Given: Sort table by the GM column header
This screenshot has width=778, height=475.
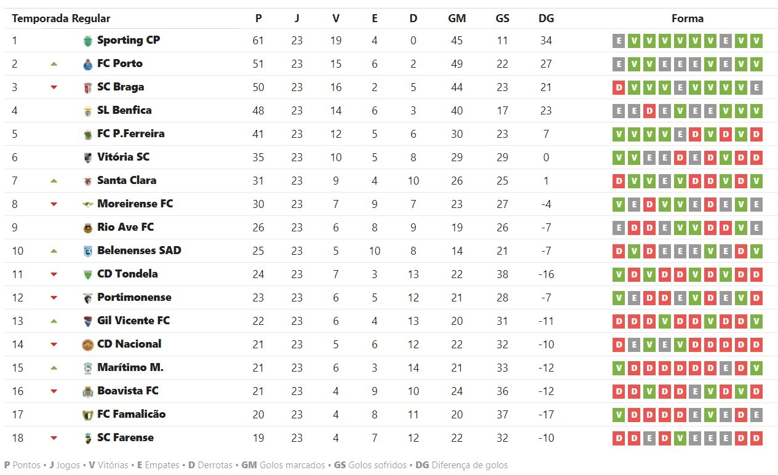Looking at the screenshot, I should pyautogui.click(x=457, y=18).
